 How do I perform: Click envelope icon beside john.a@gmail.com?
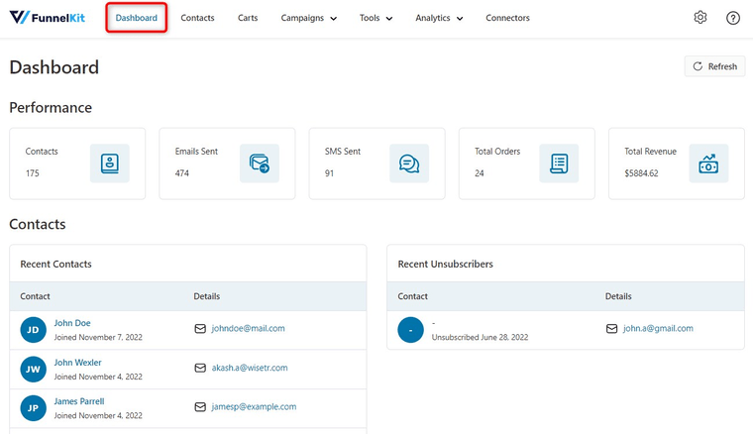[x=612, y=328]
